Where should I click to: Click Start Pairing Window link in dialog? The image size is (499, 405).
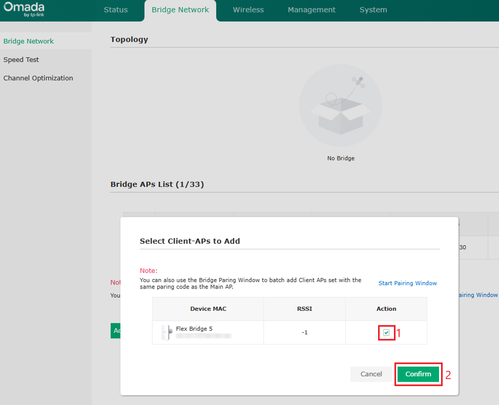[x=408, y=283]
